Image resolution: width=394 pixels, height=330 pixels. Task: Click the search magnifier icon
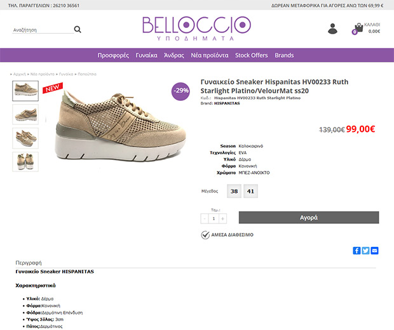(x=78, y=29)
